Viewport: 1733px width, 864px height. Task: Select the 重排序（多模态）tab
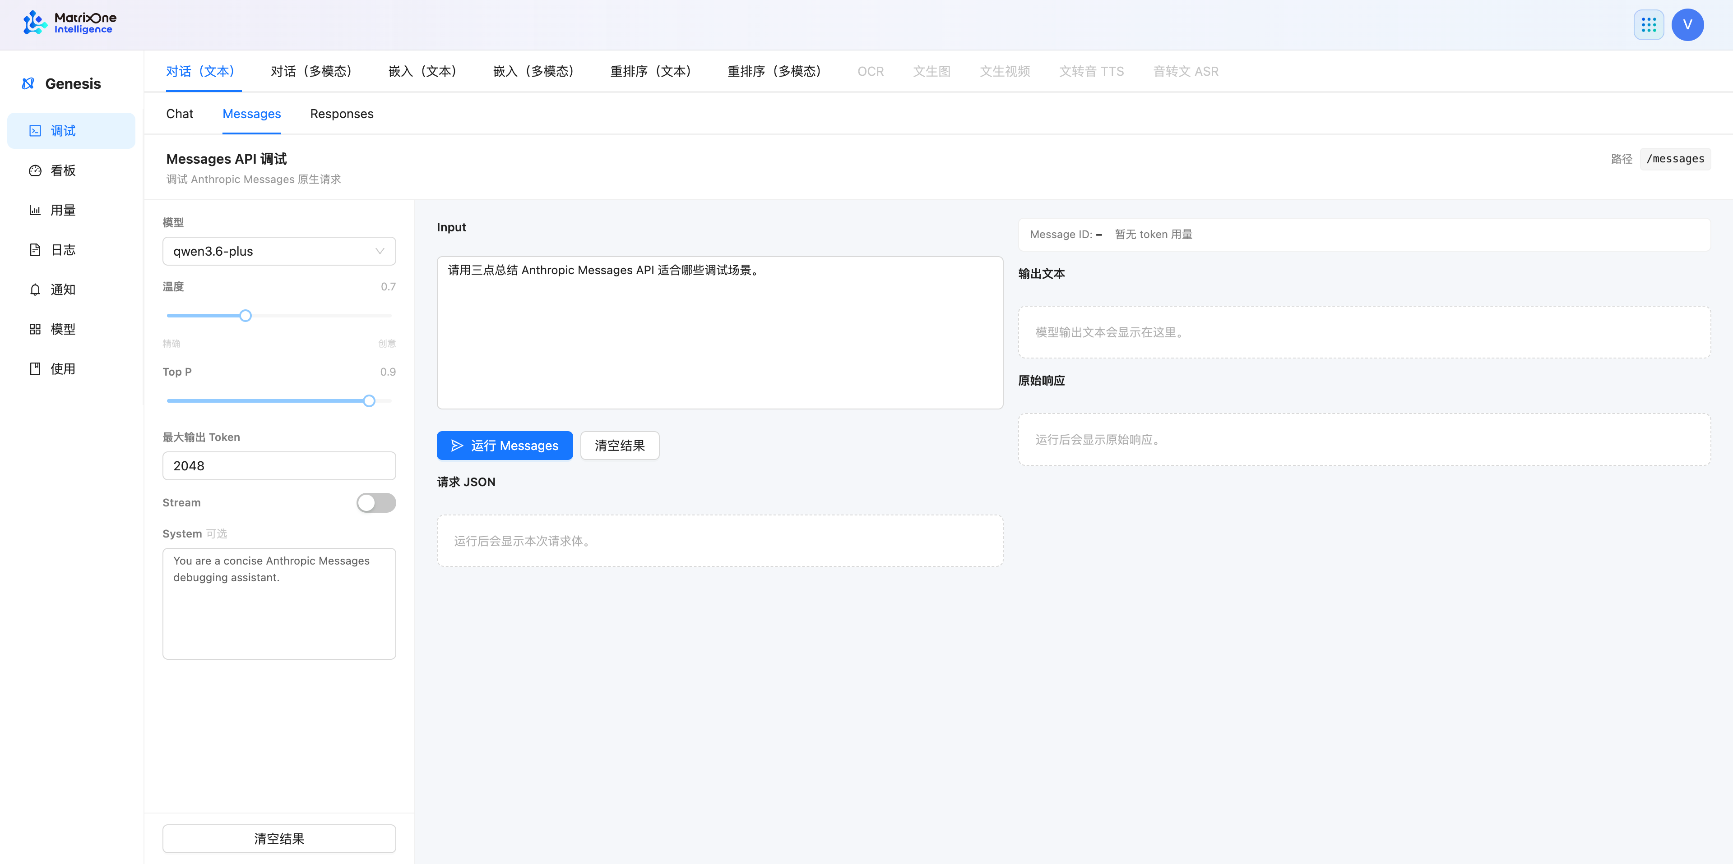(x=778, y=71)
